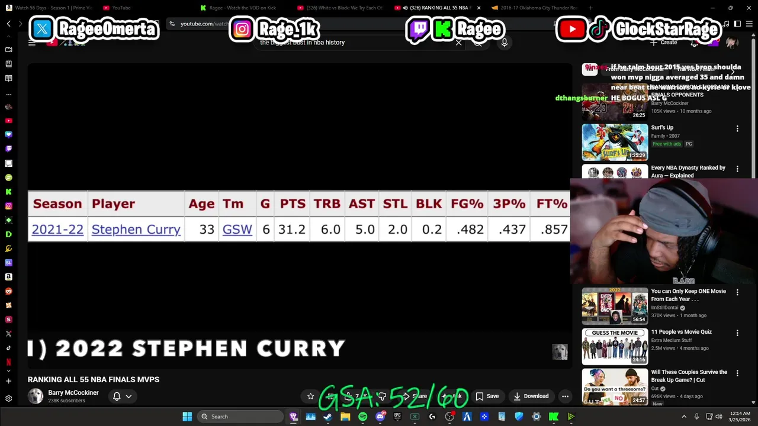
Task: Click the Save button under the video
Action: (x=487, y=396)
